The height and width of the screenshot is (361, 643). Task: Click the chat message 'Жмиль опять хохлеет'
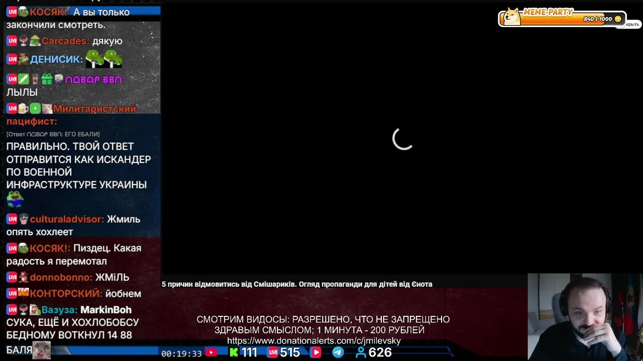pos(73,226)
